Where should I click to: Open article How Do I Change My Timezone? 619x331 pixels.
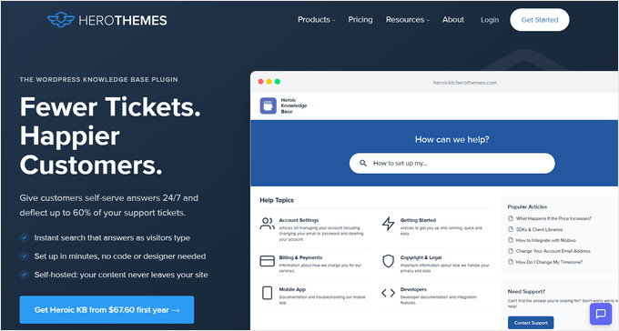click(x=549, y=262)
